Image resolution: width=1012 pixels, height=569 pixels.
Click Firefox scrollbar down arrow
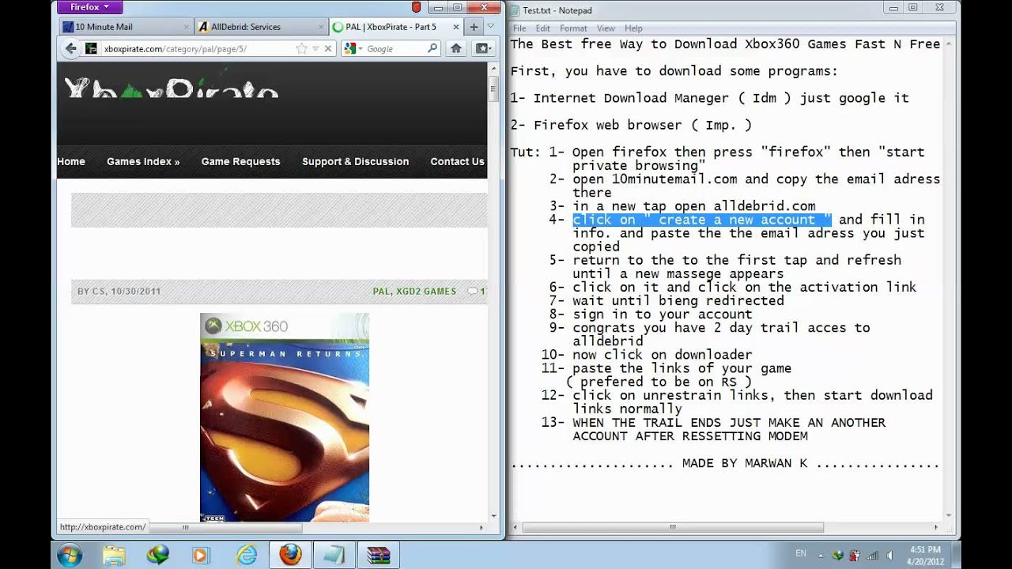[x=494, y=516]
